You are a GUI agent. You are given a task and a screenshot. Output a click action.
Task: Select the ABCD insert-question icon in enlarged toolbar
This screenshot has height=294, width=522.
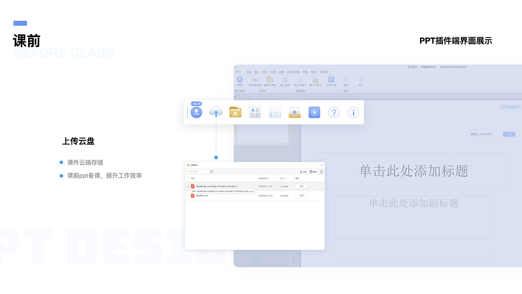tap(255, 112)
